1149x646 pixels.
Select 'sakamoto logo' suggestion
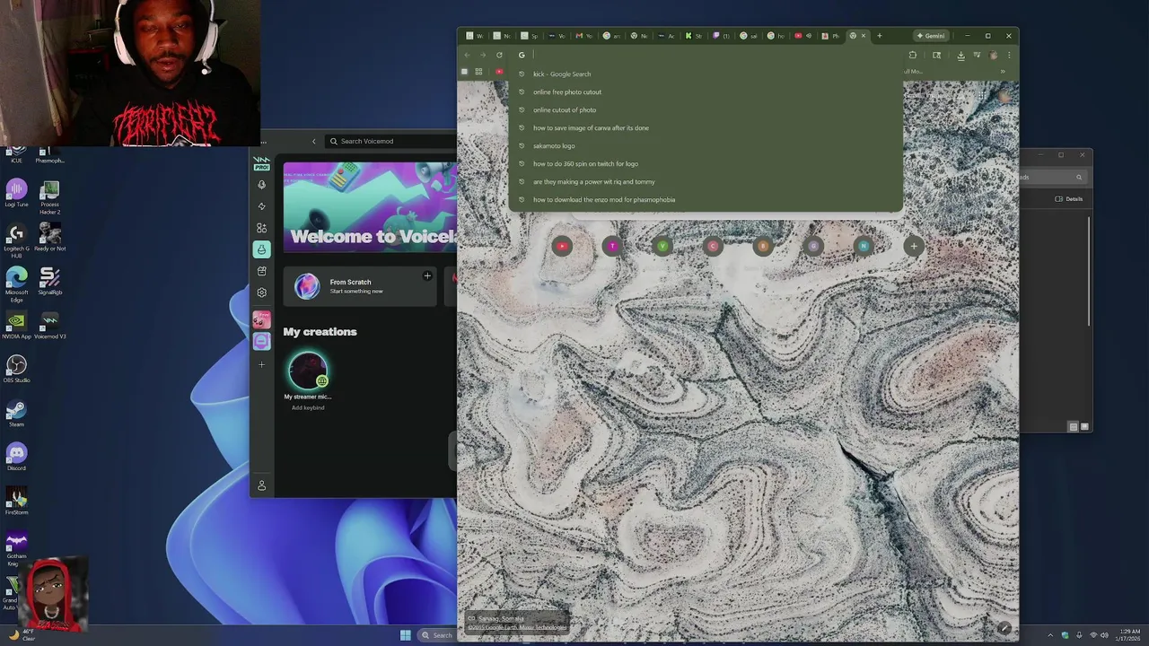coord(705,145)
